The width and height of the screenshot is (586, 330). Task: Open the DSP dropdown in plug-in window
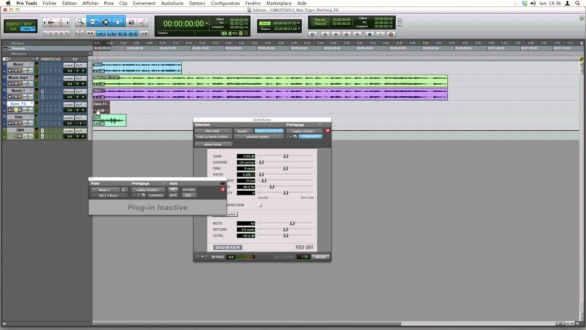[x=189, y=195]
